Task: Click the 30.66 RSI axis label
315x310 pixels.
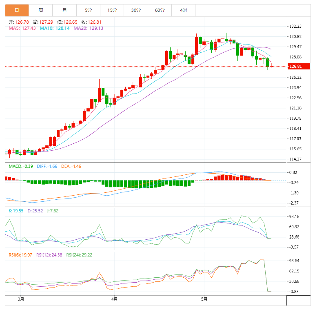Action: coord(294,281)
